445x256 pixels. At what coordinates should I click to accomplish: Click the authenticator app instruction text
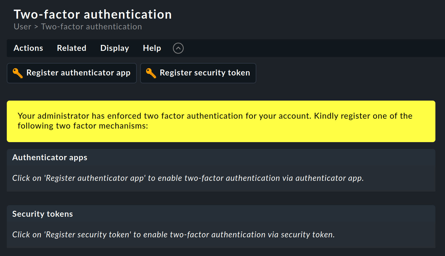click(x=188, y=178)
